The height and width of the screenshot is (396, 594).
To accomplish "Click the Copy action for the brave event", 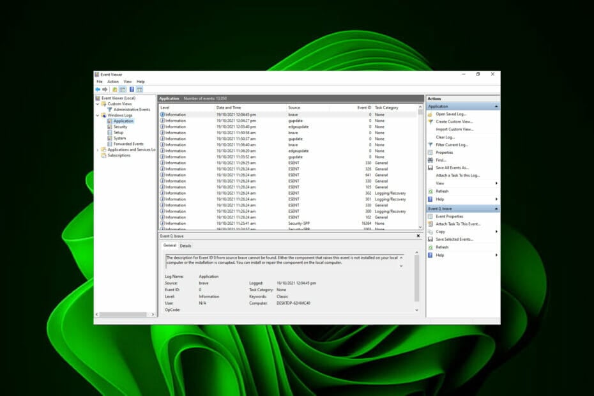I will [441, 232].
